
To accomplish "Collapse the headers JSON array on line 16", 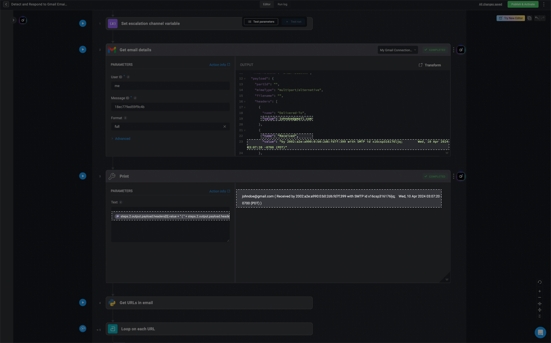I will click(x=245, y=102).
